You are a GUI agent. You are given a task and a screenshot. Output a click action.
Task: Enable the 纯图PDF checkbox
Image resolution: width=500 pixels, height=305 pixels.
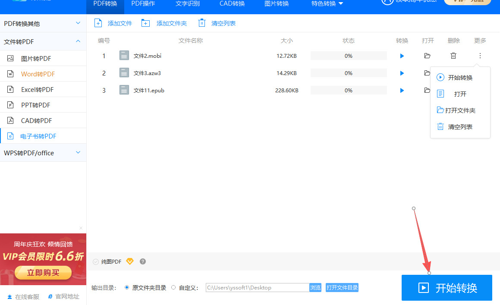(96, 261)
